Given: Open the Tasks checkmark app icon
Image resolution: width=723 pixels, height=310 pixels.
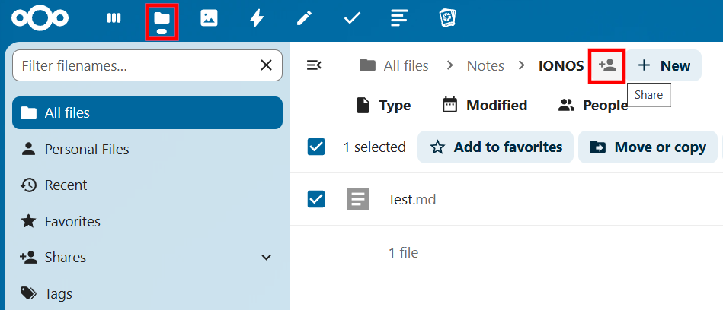Looking at the screenshot, I should click(352, 18).
